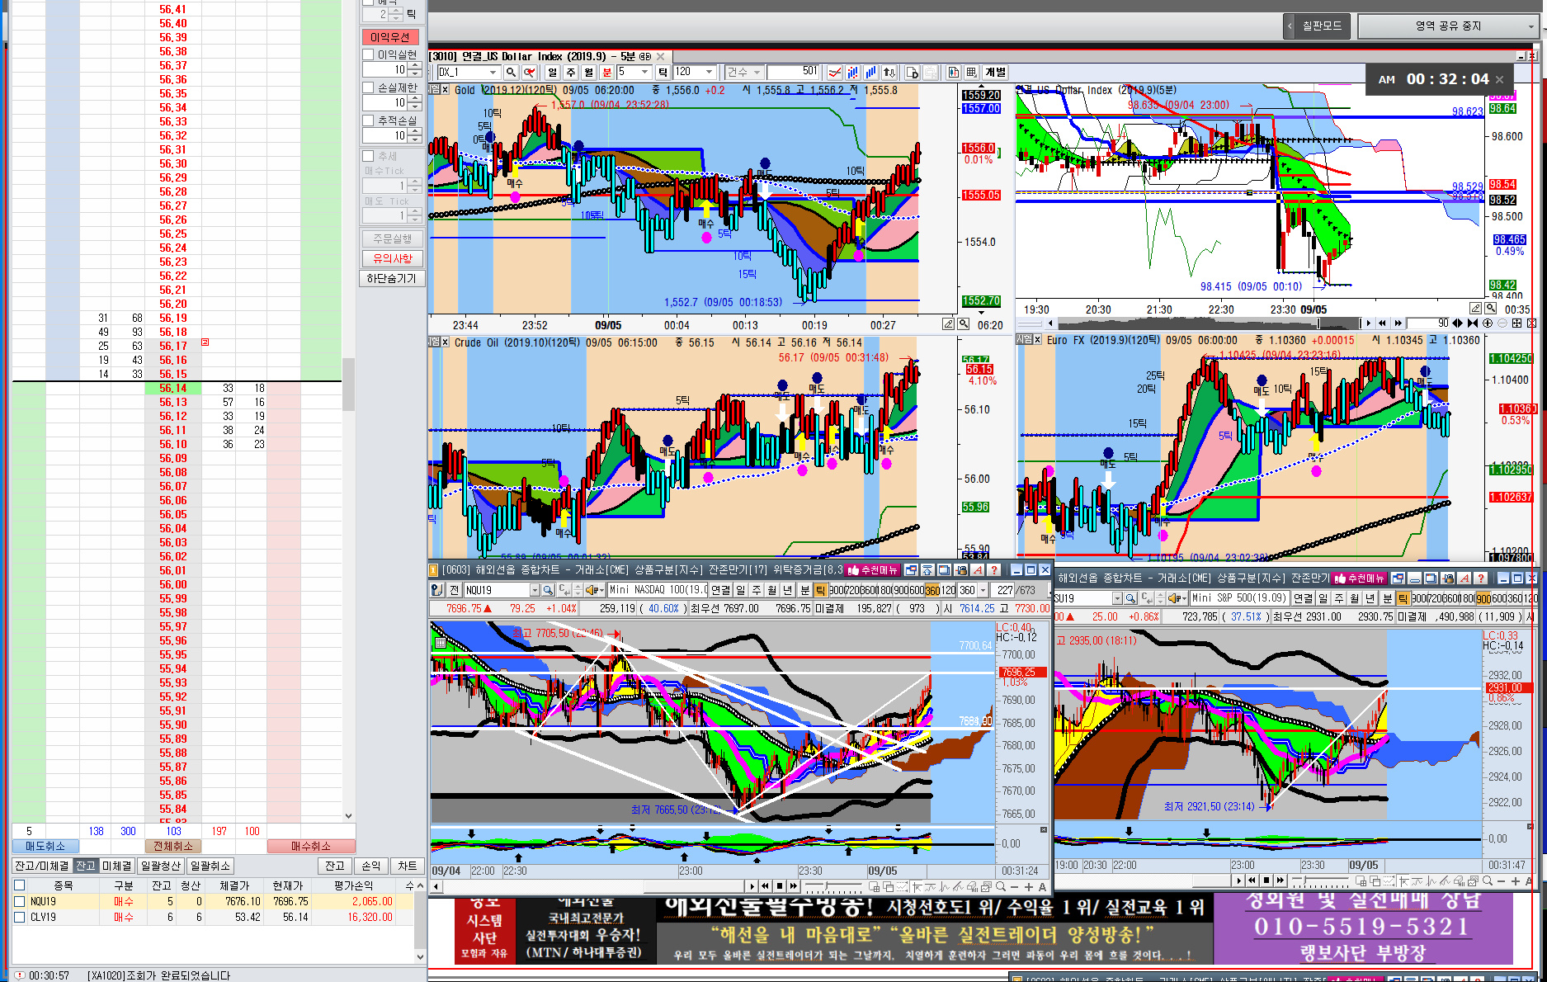Check the CLV19 position row checkbox
Image resolution: width=1547 pixels, height=982 pixels.
(x=20, y=917)
